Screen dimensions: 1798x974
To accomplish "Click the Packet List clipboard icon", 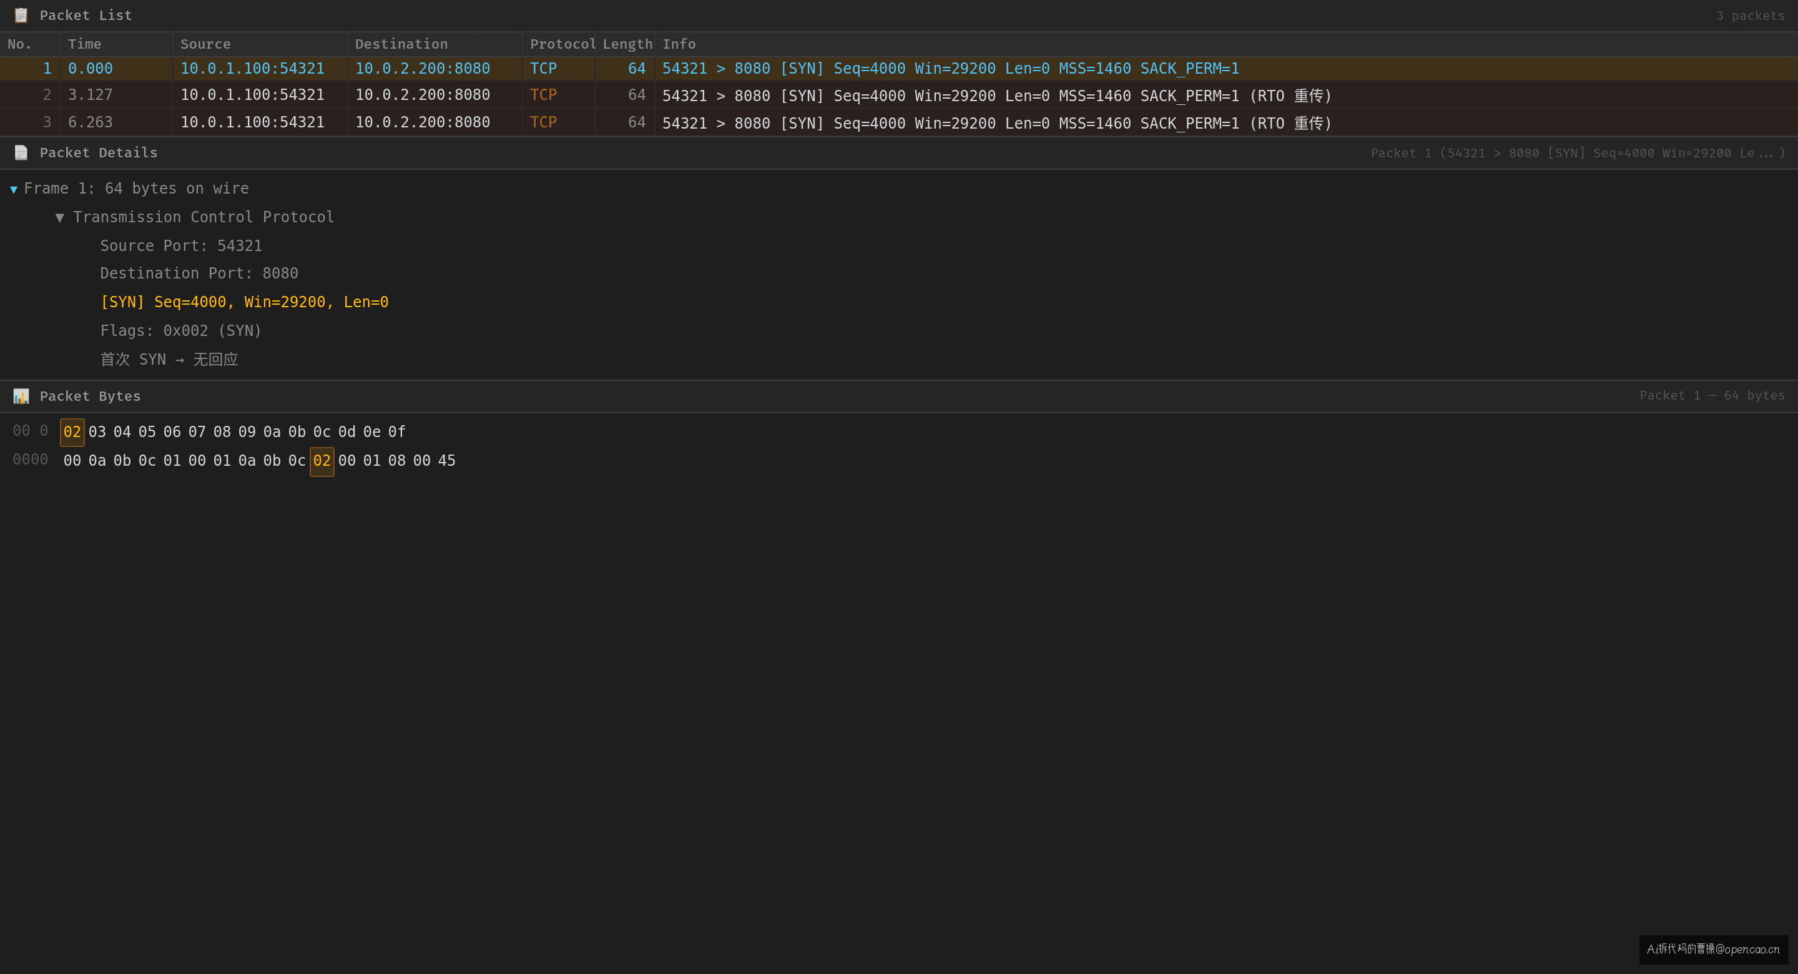I will point(21,16).
